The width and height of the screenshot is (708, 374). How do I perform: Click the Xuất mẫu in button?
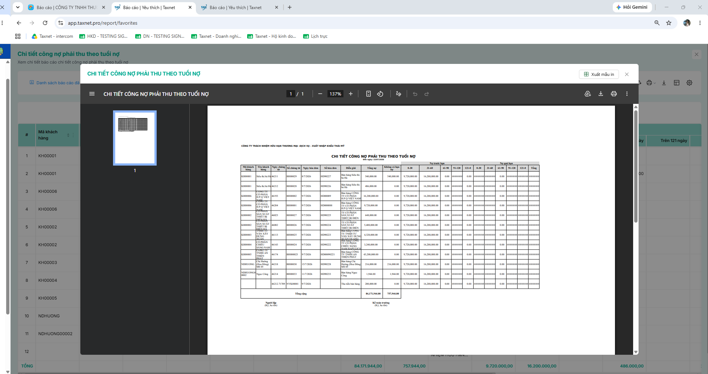pos(599,74)
